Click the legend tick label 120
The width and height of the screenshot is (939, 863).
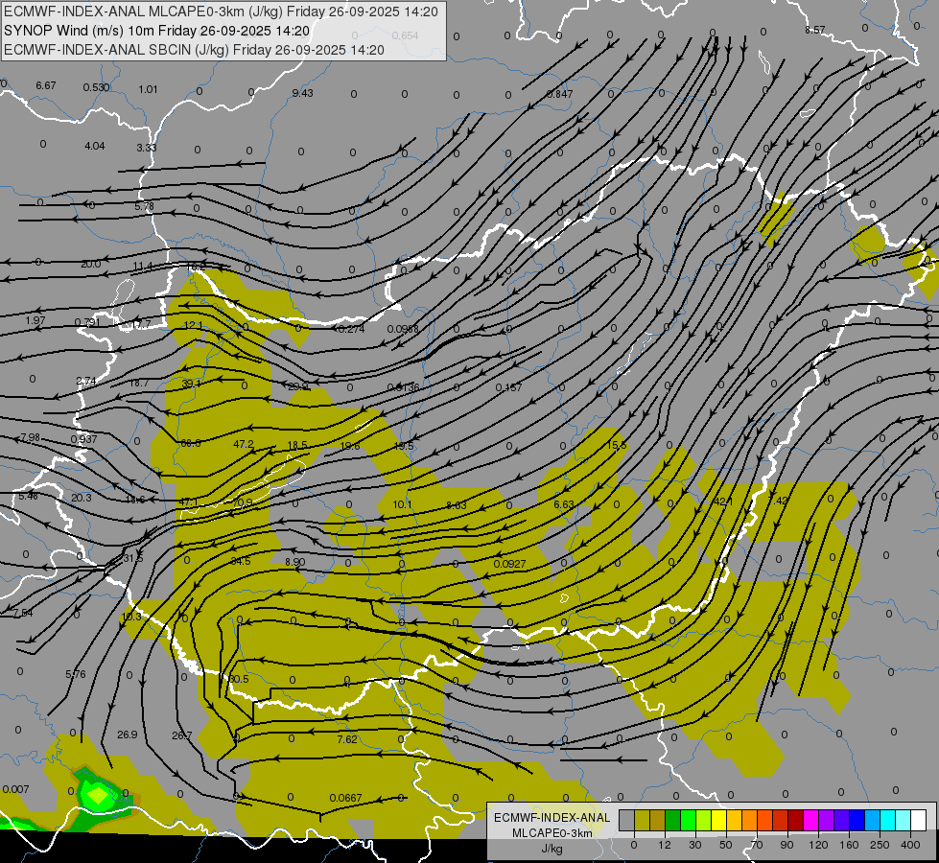pyautogui.click(x=818, y=845)
